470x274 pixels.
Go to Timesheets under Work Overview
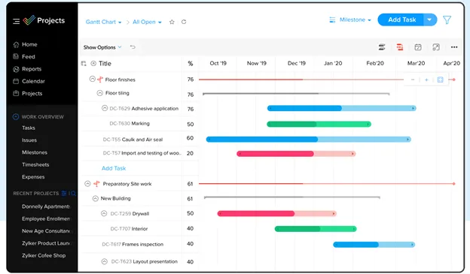tap(35, 164)
